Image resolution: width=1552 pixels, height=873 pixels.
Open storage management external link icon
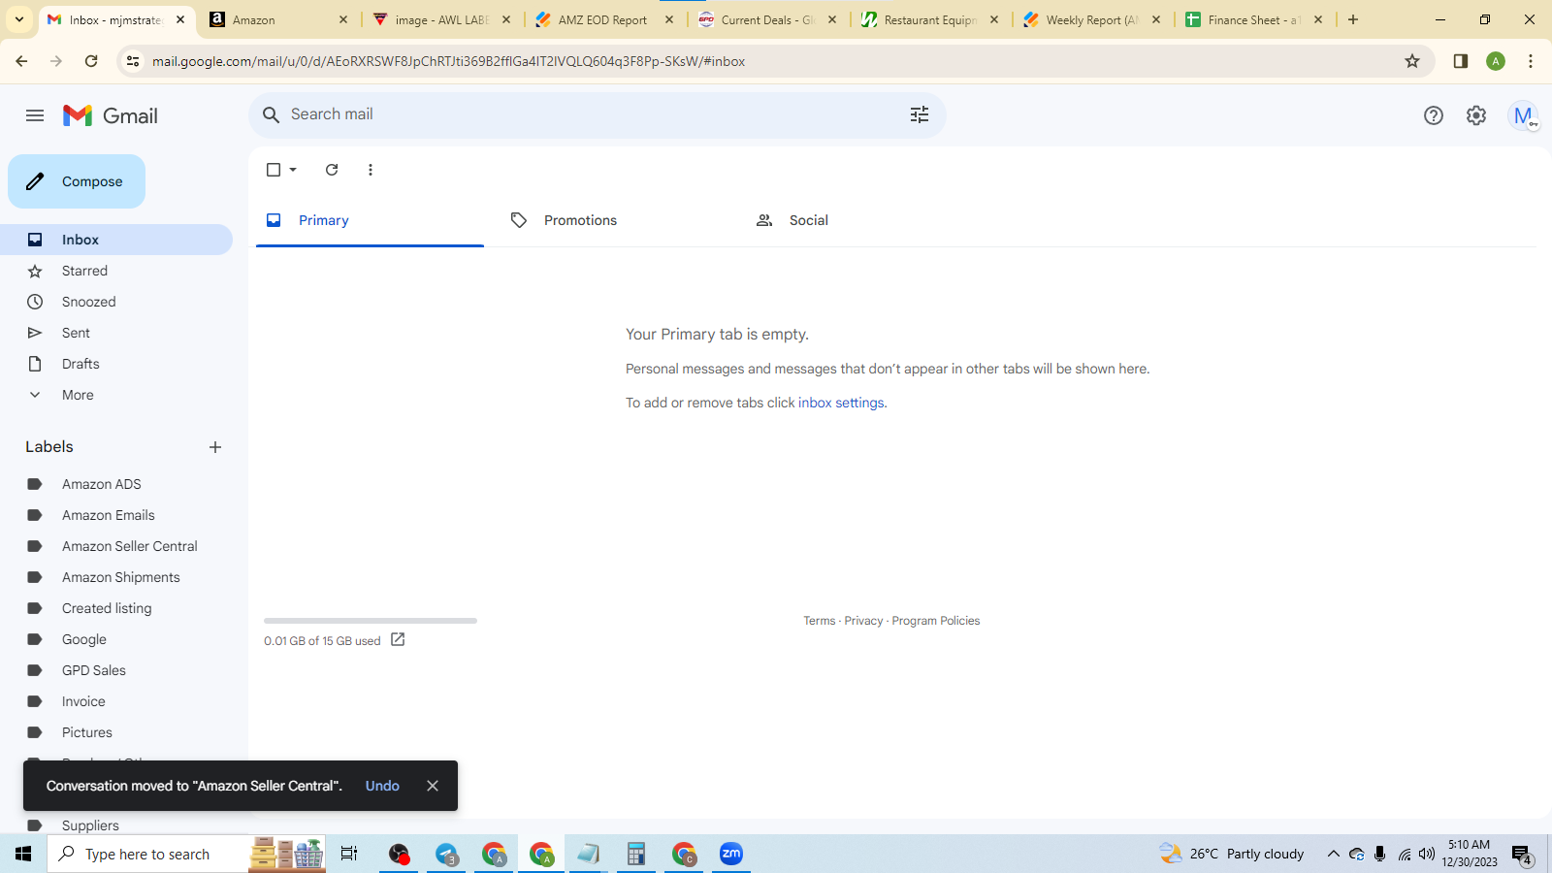(x=398, y=640)
